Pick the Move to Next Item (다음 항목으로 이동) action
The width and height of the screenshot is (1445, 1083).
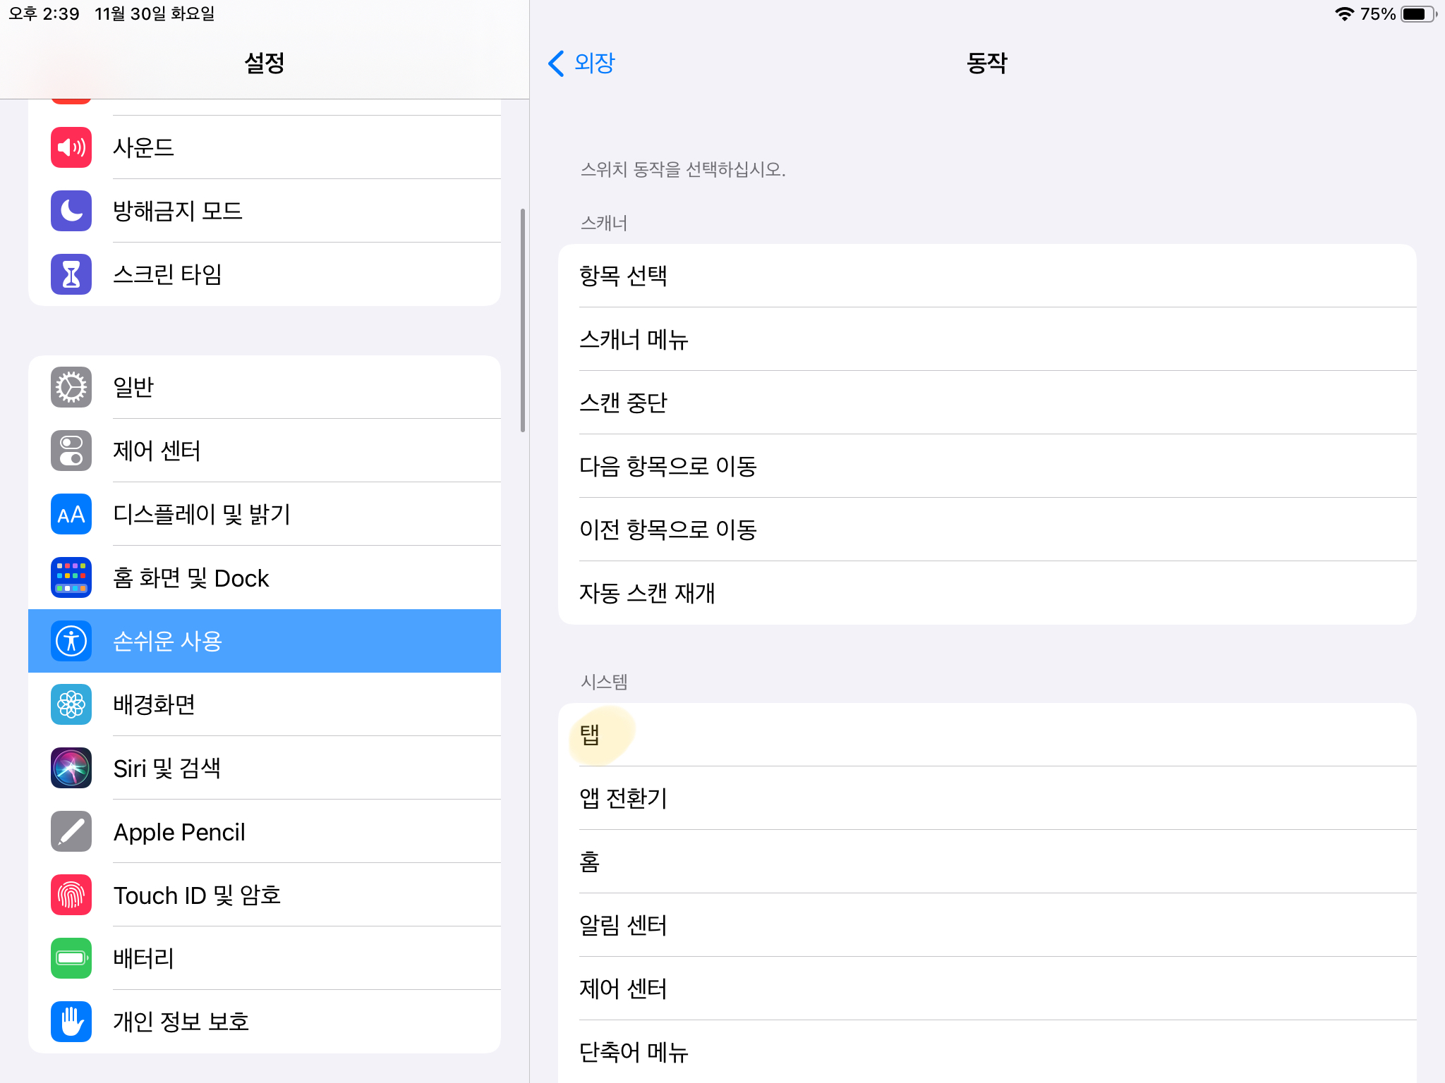(x=986, y=466)
